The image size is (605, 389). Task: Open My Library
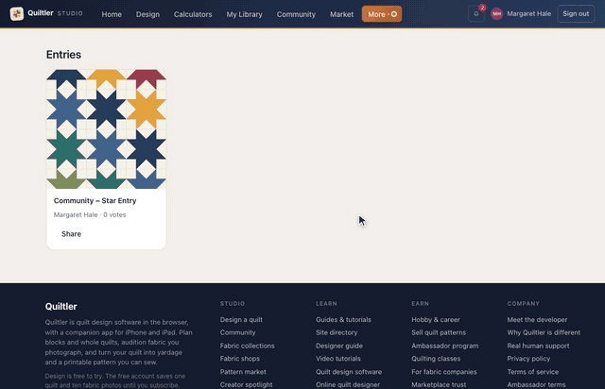(x=244, y=14)
